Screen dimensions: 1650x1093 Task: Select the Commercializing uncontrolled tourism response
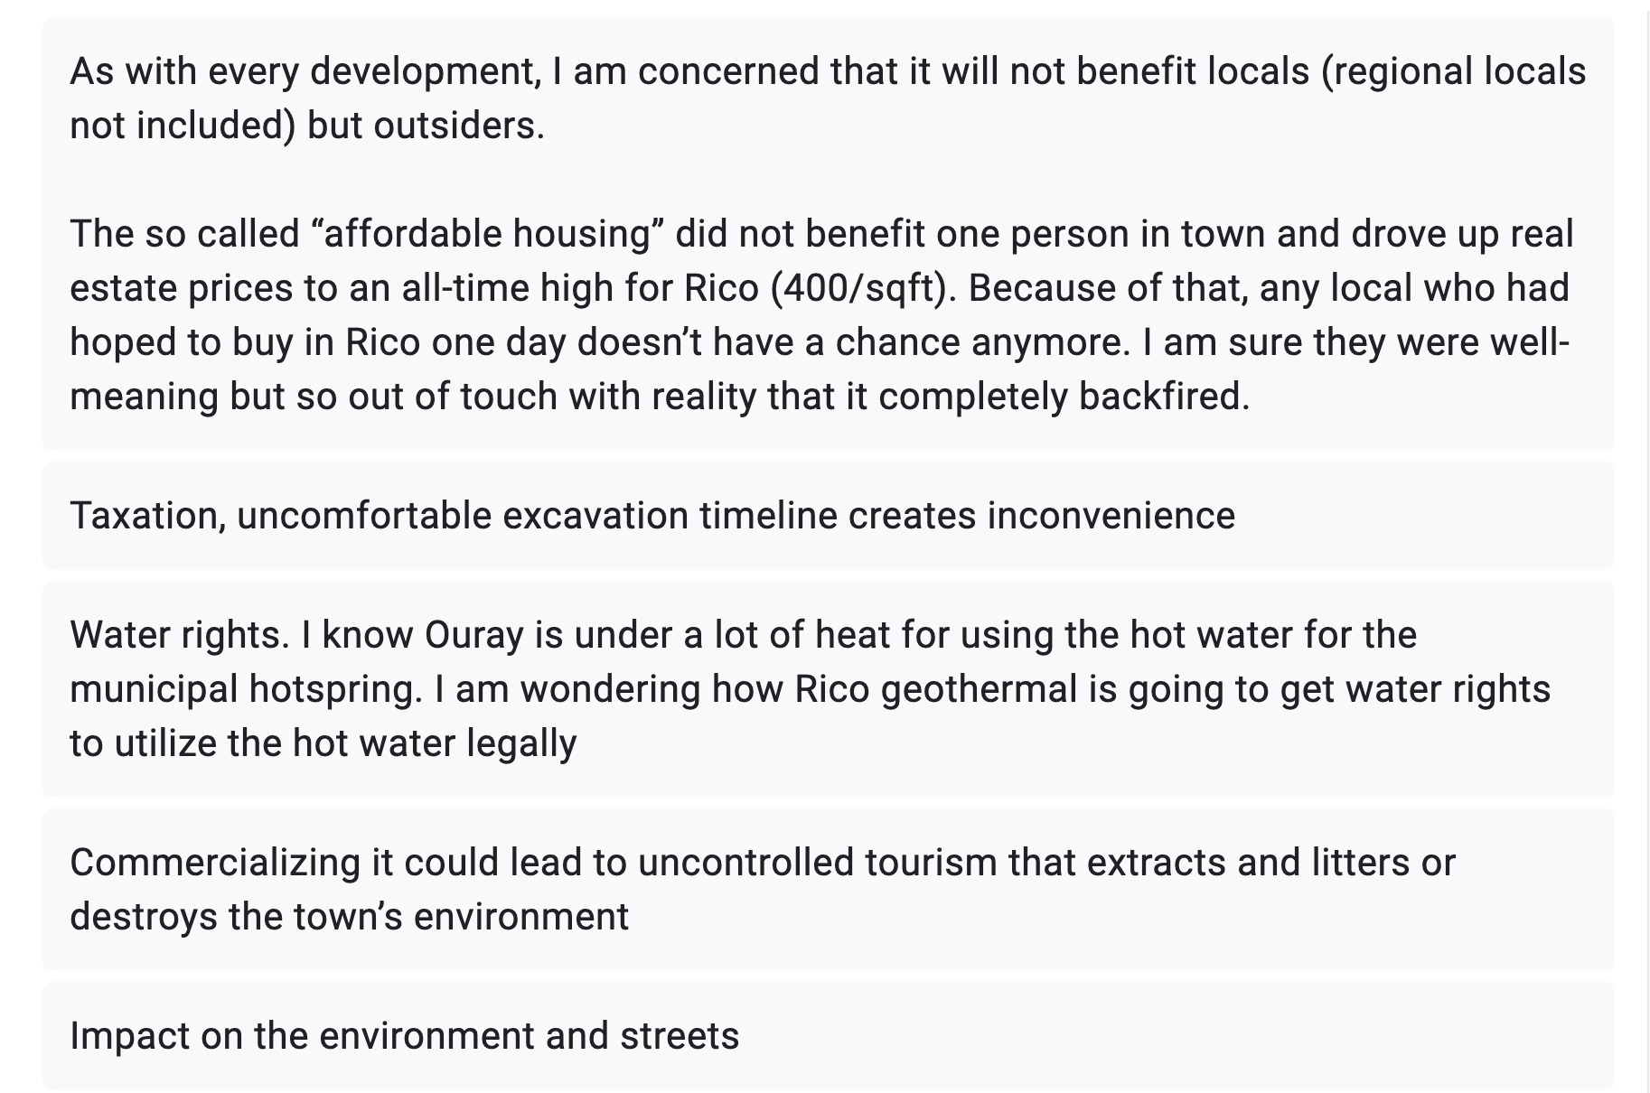[x=828, y=890]
